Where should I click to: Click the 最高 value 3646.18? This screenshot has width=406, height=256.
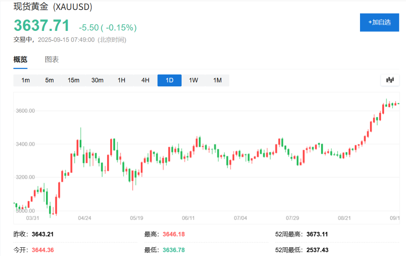point(174,234)
